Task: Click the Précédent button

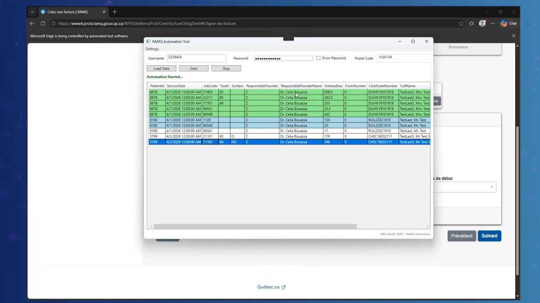Action: click(x=461, y=236)
